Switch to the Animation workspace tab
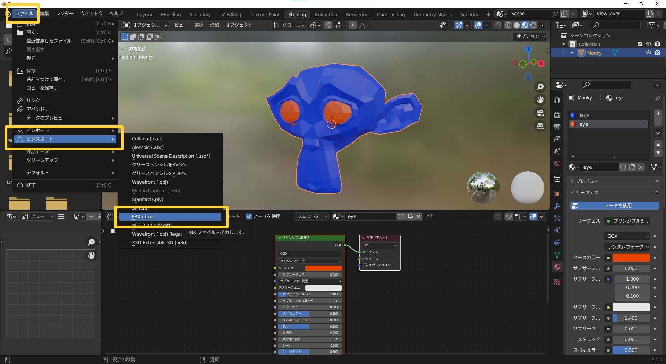Image resolution: width=666 pixels, height=364 pixels. click(x=326, y=15)
